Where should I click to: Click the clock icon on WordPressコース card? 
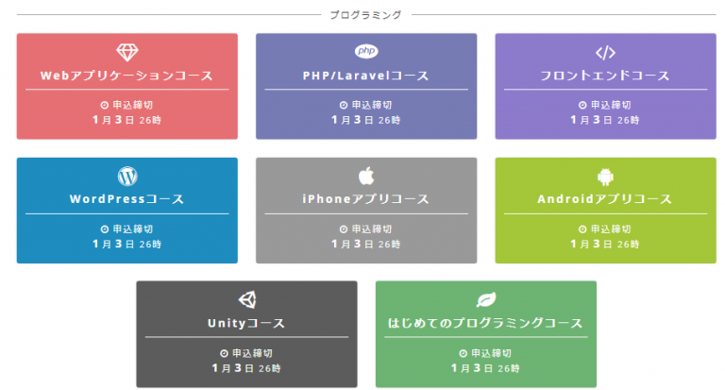click(105, 229)
